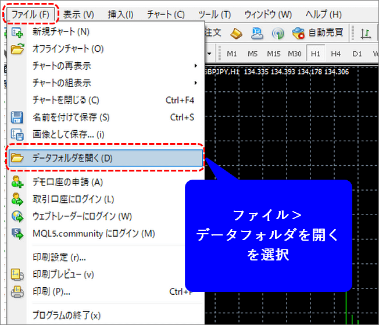Screen dimensions: 379x325
Task: Switch to the M30 timeframe
Action: tap(294, 53)
